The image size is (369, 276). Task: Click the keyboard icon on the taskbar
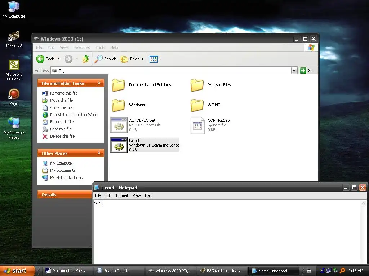click(x=309, y=271)
